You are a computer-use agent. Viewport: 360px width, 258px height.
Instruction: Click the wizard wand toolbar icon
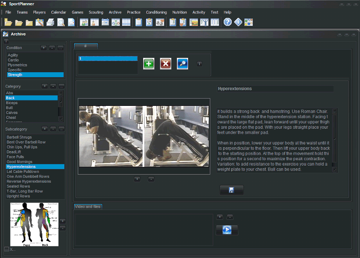(40, 22)
